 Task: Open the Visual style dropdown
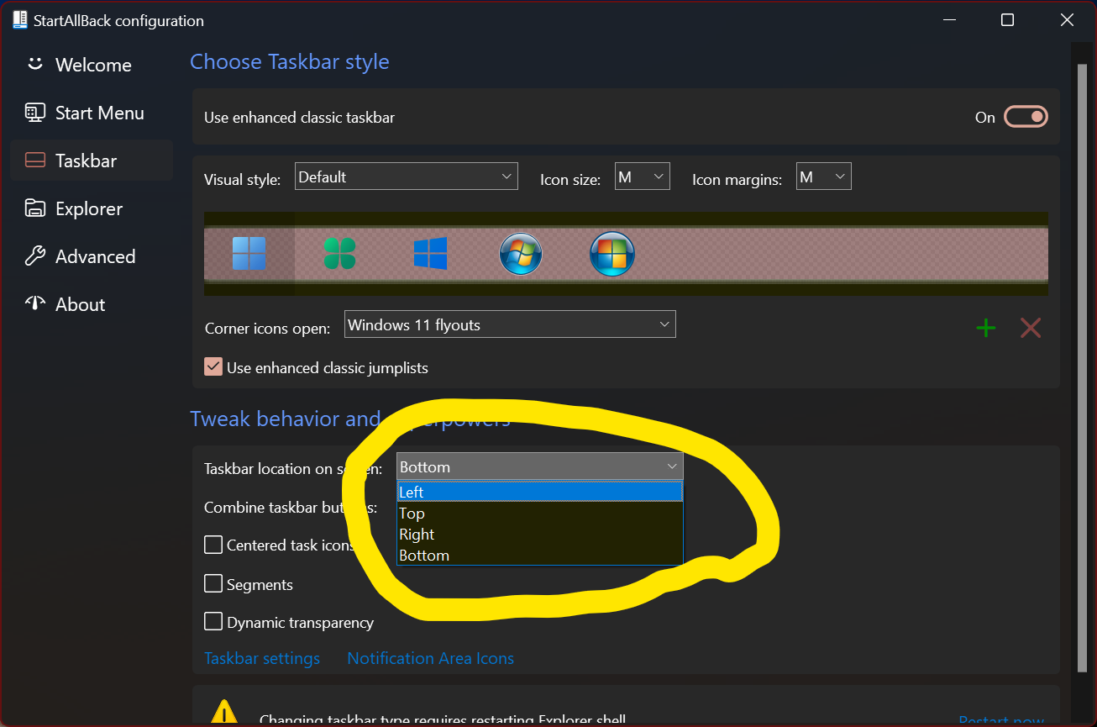point(407,176)
